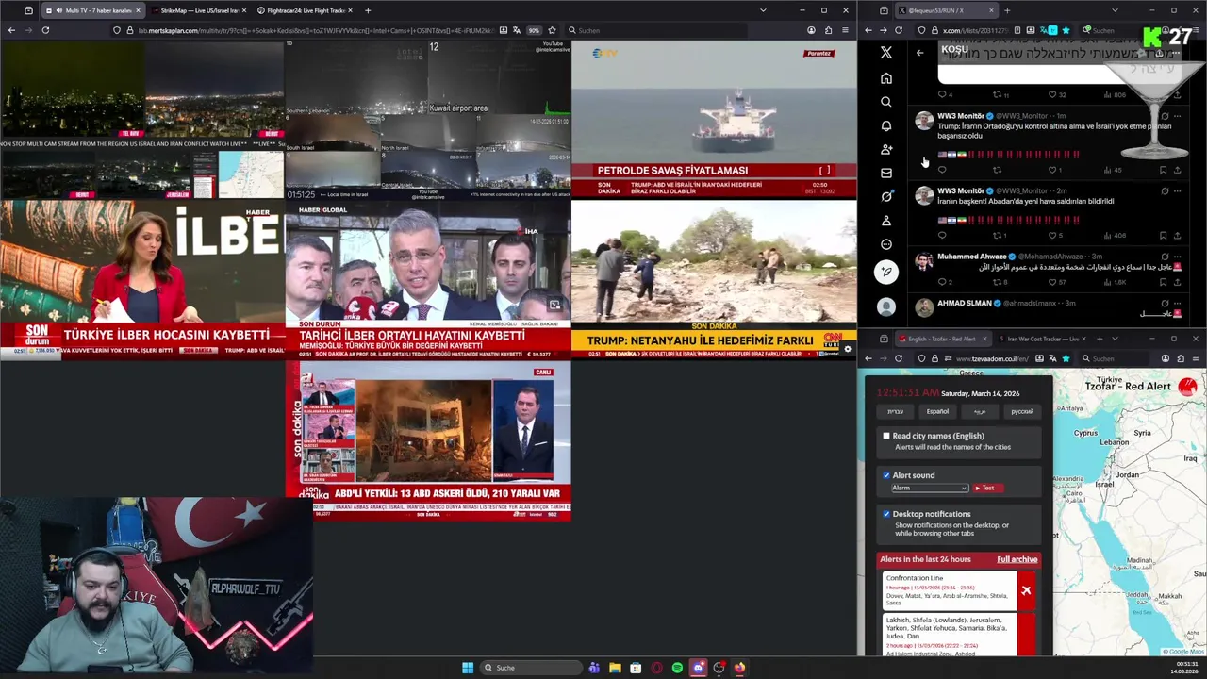Select the @fequeun53/RUN X tab
This screenshot has height=679, width=1207.
pos(946,10)
